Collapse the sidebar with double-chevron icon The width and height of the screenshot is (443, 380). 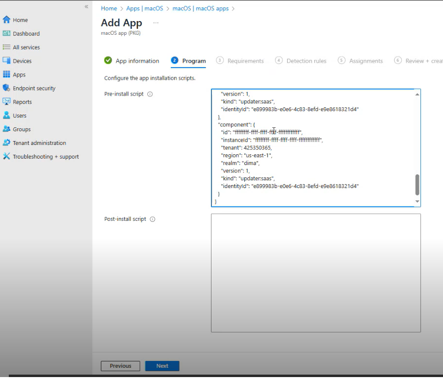(87, 6)
